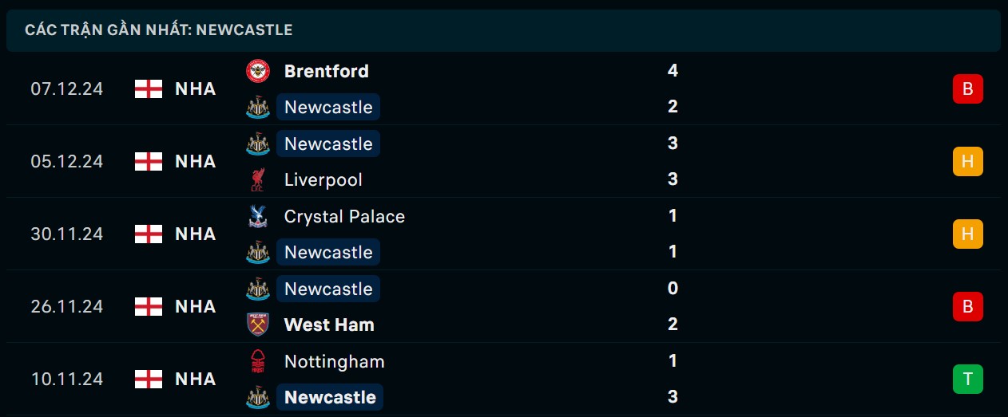Open the Brentford team link

tap(326, 72)
